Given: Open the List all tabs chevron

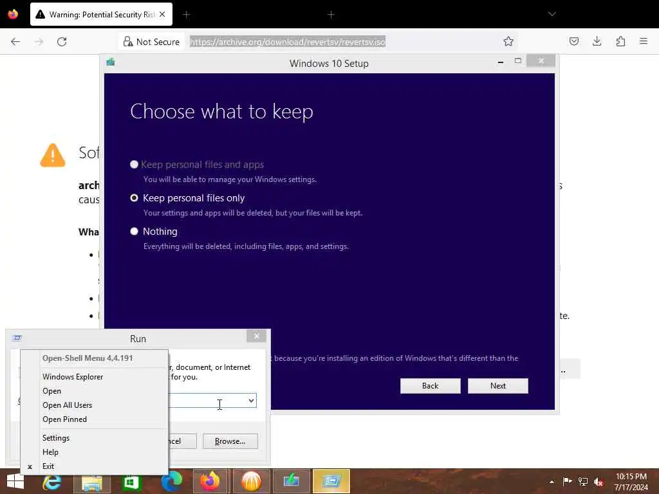Looking at the screenshot, I should (x=552, y=14).
